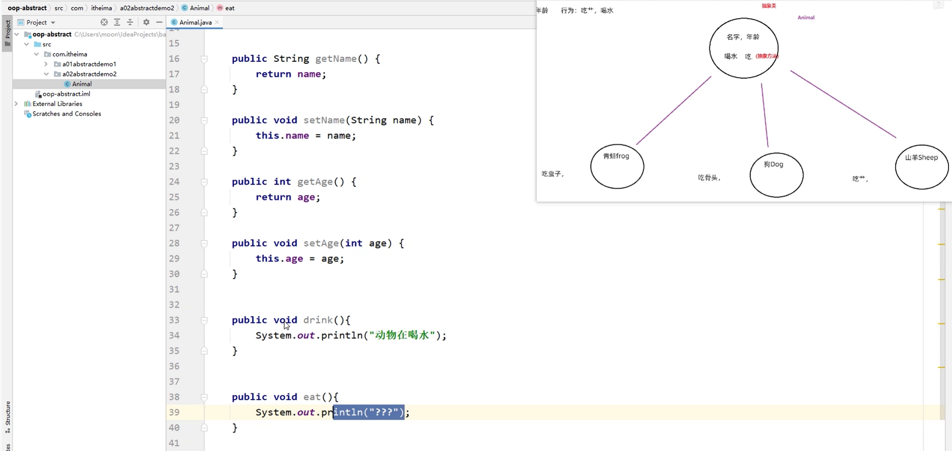Click the eat breadcrumb item
Viewport: 952px width, 451px height.
tap(230, 8)
